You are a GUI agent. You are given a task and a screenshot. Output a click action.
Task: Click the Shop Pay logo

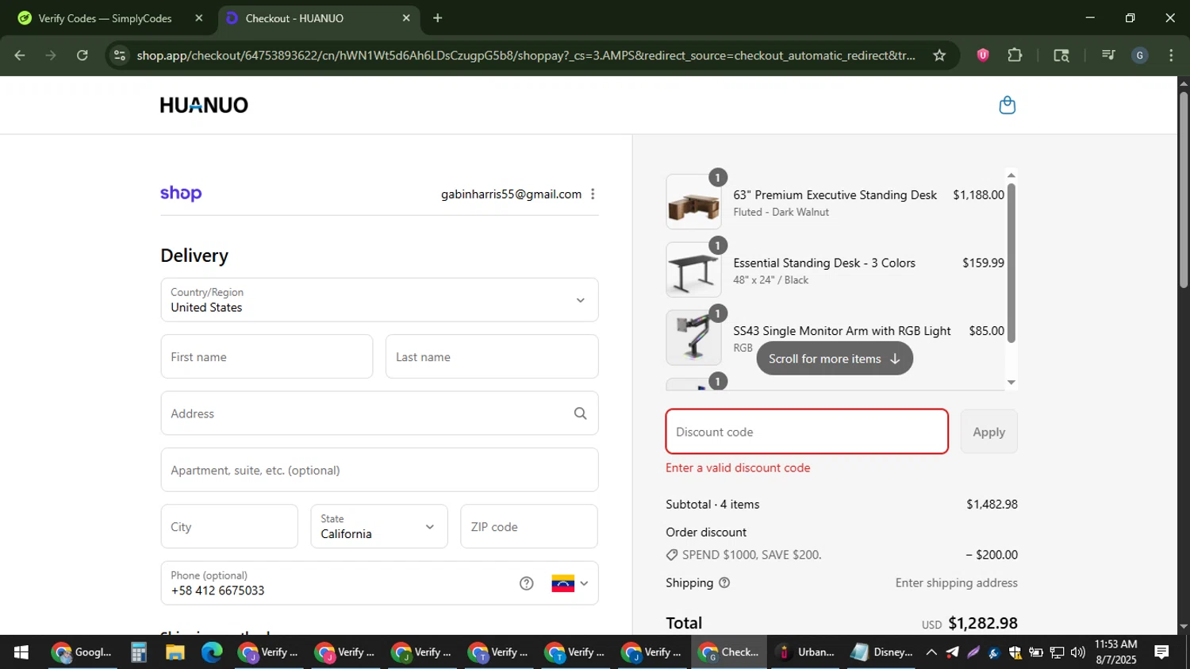tap(181, 194)
